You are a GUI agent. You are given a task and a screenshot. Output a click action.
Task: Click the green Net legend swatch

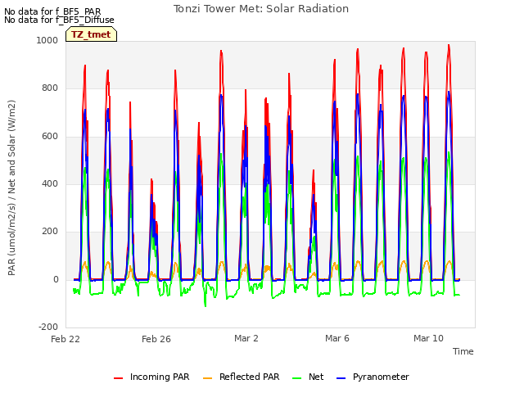[296, 378]
